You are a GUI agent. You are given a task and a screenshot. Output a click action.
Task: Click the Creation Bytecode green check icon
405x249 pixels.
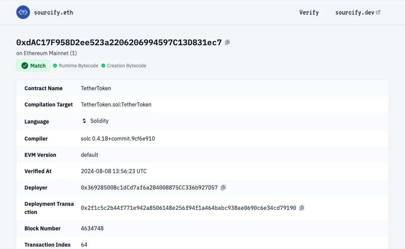click(x=103, y=66)
